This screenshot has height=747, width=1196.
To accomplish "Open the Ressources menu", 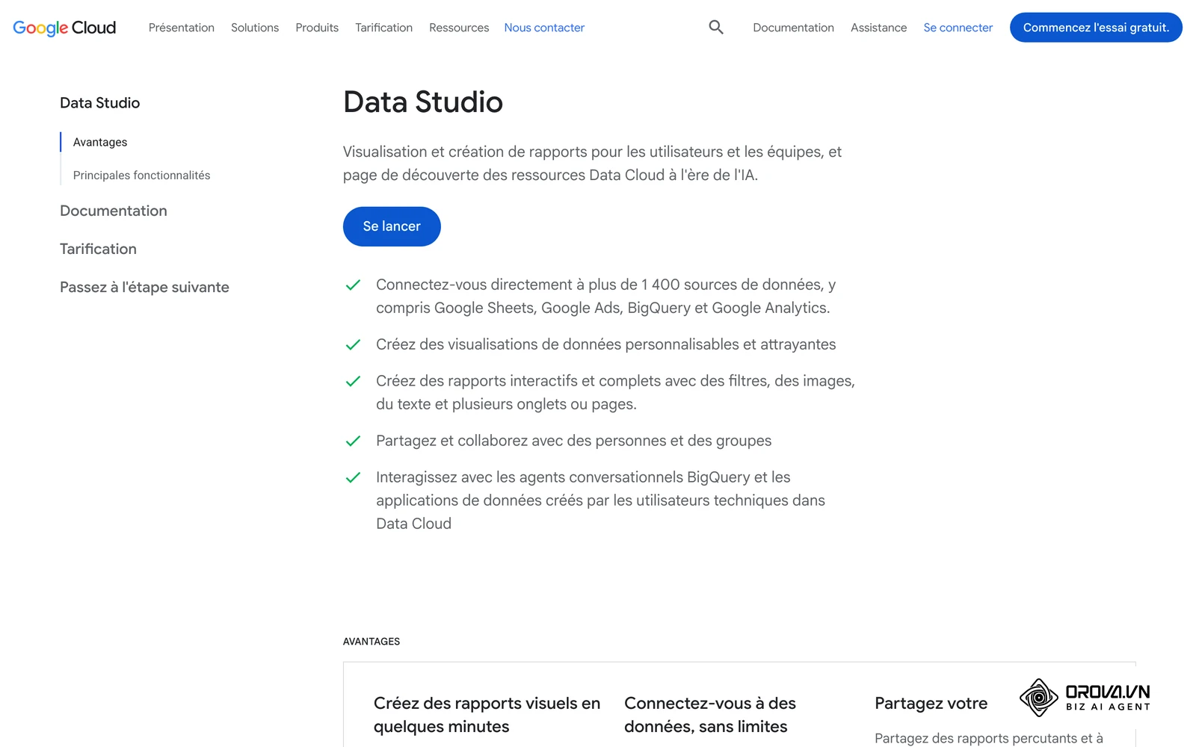I will pyautogui.click(x=459, y=28).
